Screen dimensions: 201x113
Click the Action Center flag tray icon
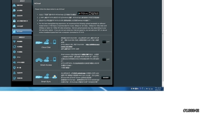coord(147,89)
